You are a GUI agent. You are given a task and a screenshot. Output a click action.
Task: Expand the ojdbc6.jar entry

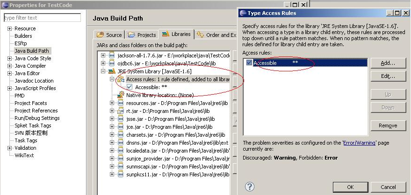103,63
